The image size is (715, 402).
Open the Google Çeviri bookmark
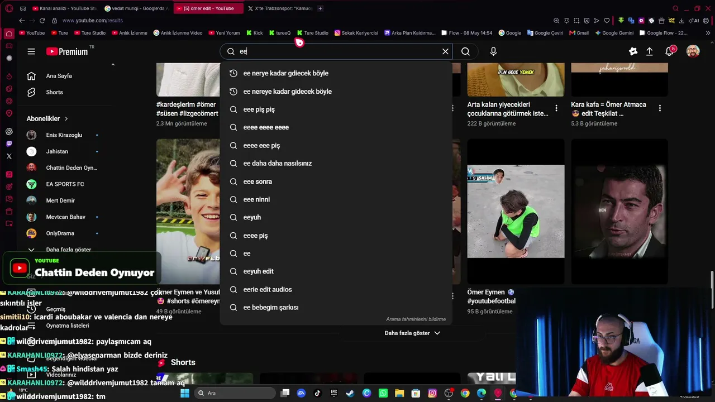pyautogui.click(x=545, y=33)
